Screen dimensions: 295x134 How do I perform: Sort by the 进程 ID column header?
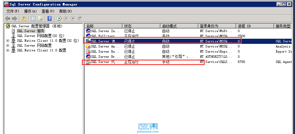(x=255, y=26)
